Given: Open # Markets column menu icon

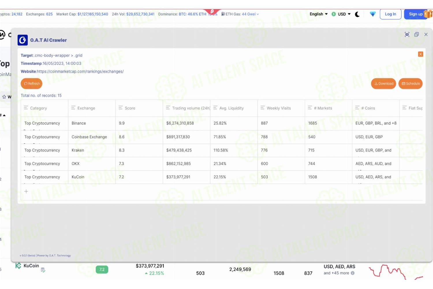Looking at the screenshot, I should coord(310,108).
